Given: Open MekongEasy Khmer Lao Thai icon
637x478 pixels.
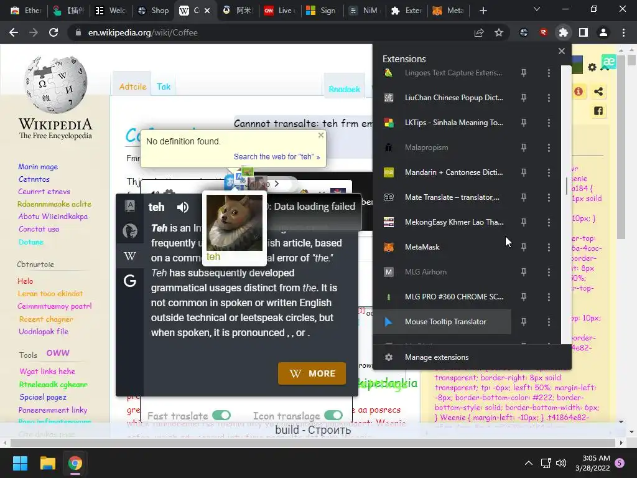Looking at the screenshot, I should [x=389, y=222].
